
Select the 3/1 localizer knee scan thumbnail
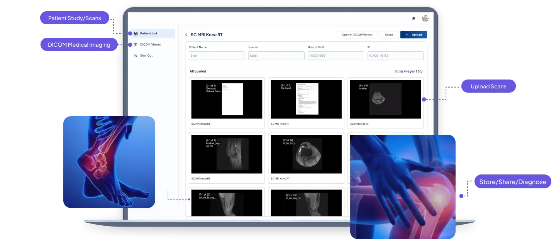click(x=385, y=99)
